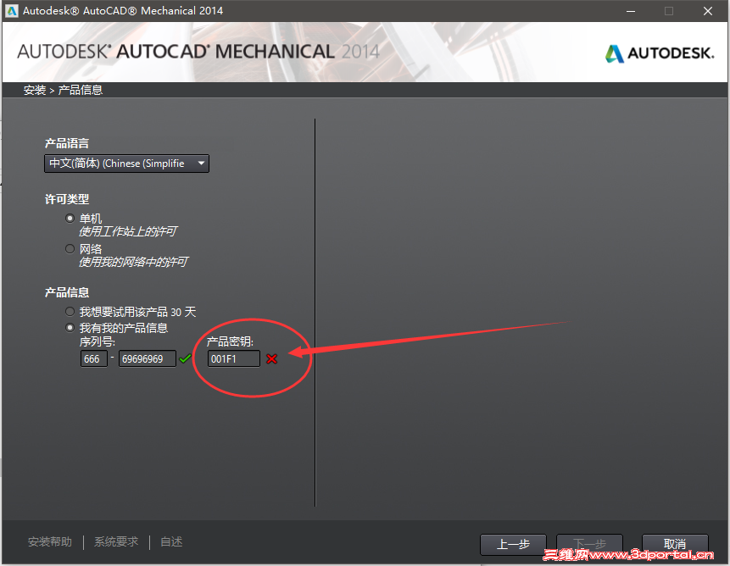Select 我有我的产品信息 radio button
Viewport: 730px width, 566px height.
[70, 328]
